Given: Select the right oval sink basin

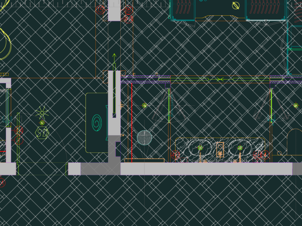Looking at the screenshot, I should (240, 148).
